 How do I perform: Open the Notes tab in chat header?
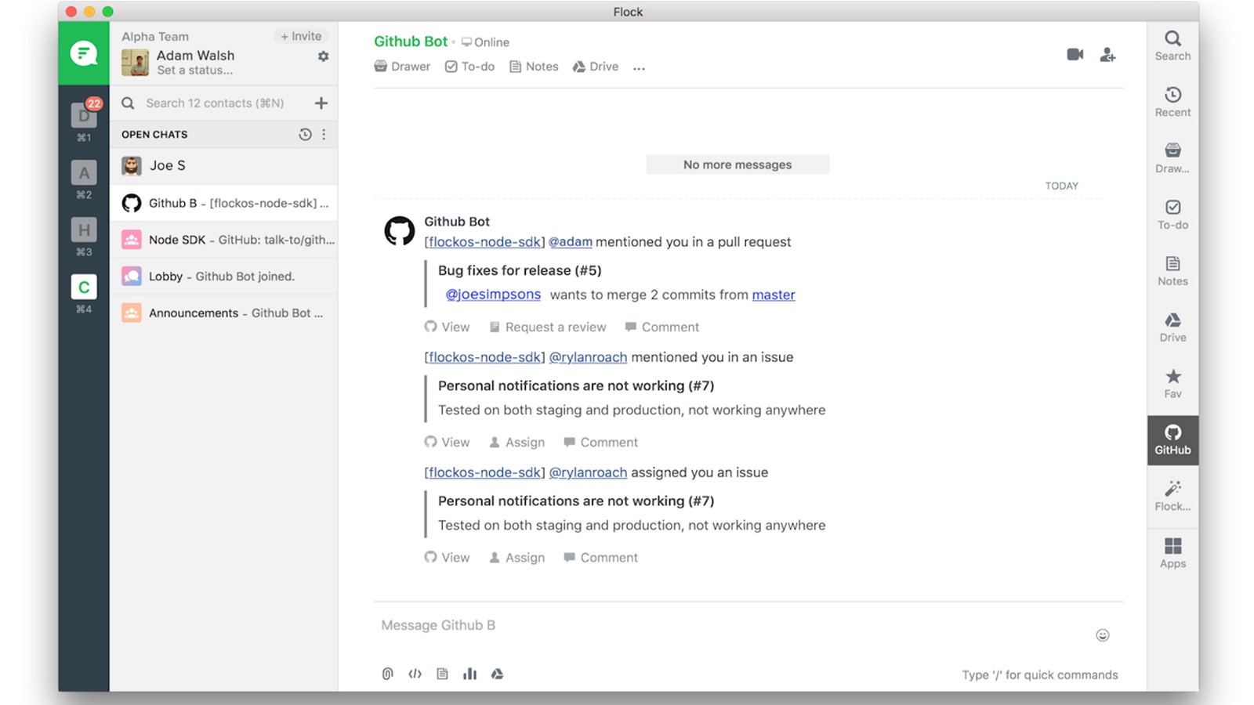(534, 67)
